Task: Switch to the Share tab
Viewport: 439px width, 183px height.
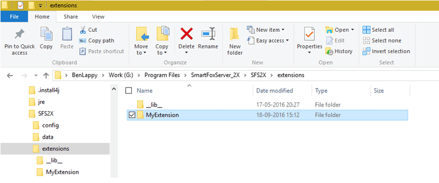Action: click(x=71, y=17)
